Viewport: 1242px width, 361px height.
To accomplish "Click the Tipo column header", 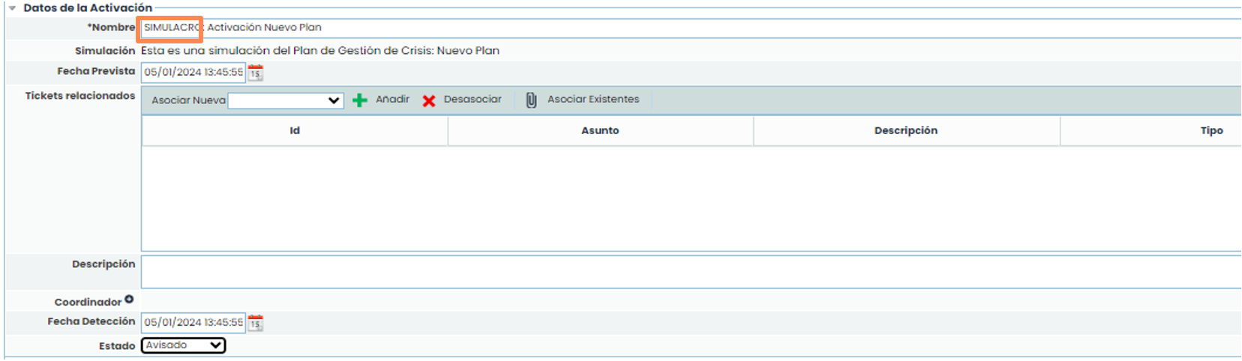I will point(1210,131).
